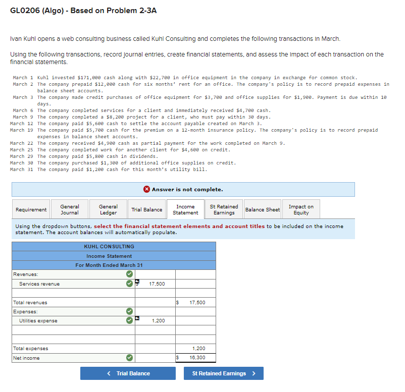Open the General Ledger tab

coord(108,209)
